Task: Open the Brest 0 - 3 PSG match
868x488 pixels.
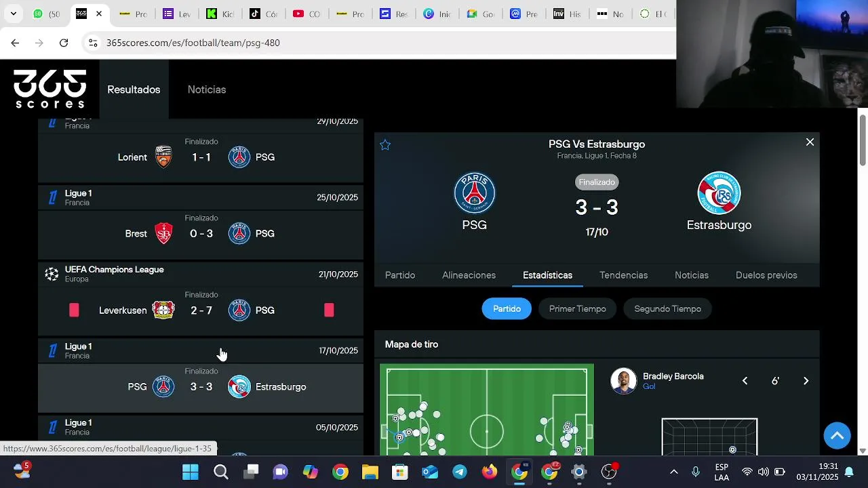Action: tap(201, 234)
